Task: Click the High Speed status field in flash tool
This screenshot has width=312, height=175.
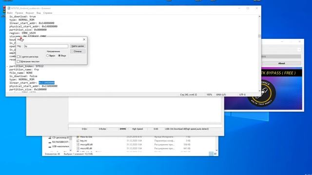Action: 137,129
